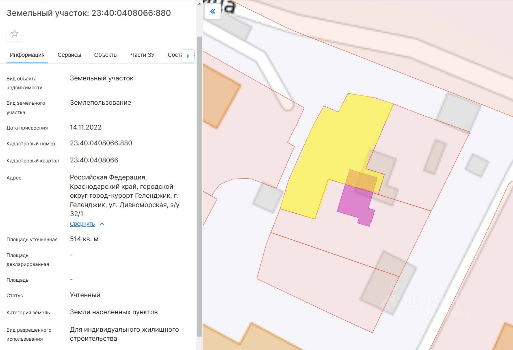Click the Свернуть link under the address
The image size is (513, 350).
(x=82, y=224)
